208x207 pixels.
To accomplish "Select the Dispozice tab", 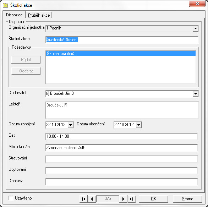I will coord(14,15).
